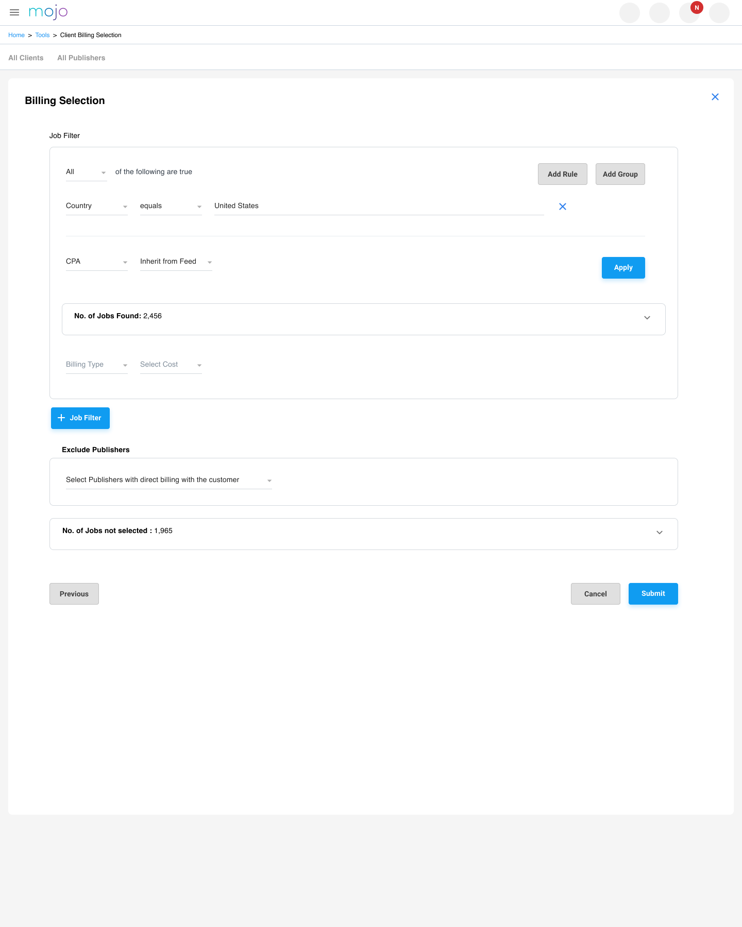Image resolution: width=742 pixels, height=927 pixels.
Task: Add a new Job Filter
Action: click(x=80, y=418)
